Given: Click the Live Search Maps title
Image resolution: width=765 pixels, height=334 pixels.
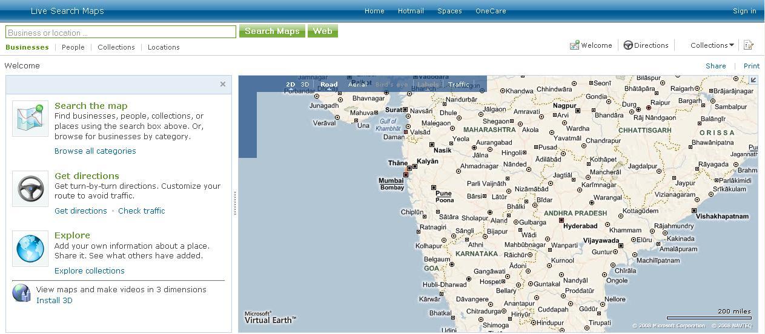Looking at the screenshot, I should pos(67,11).
